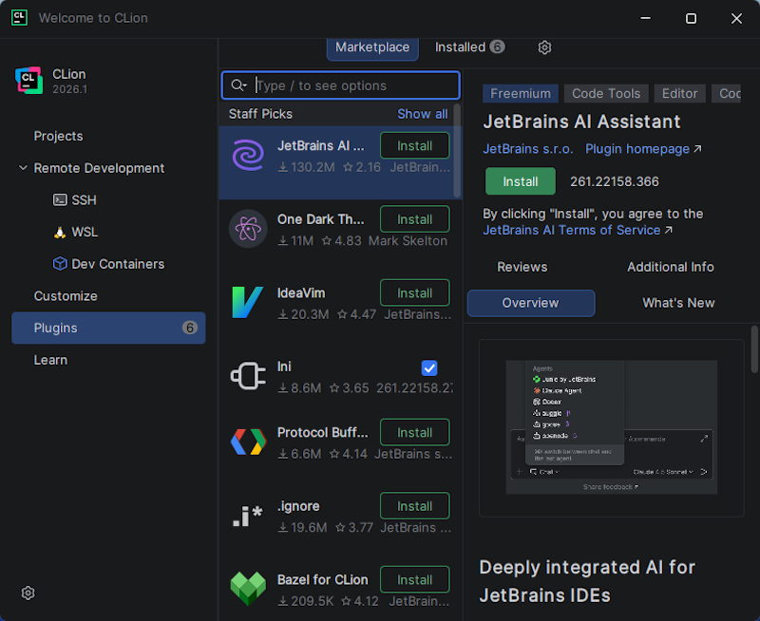This screenshot has height=621, width=760.
Task: Select the Bazel for CLion heart icon
Action: (248, 589)
